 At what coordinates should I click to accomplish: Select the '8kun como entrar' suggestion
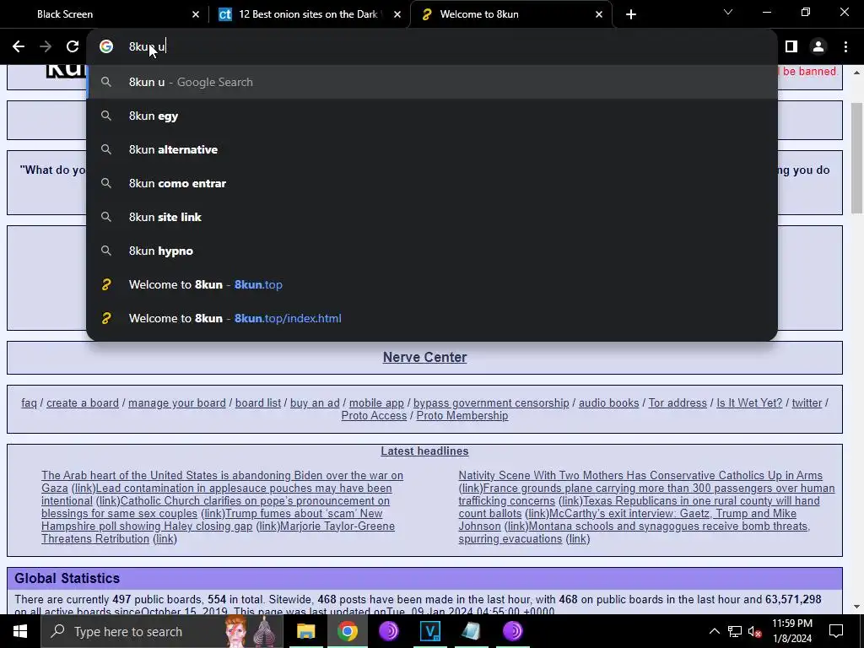[432, 183]
